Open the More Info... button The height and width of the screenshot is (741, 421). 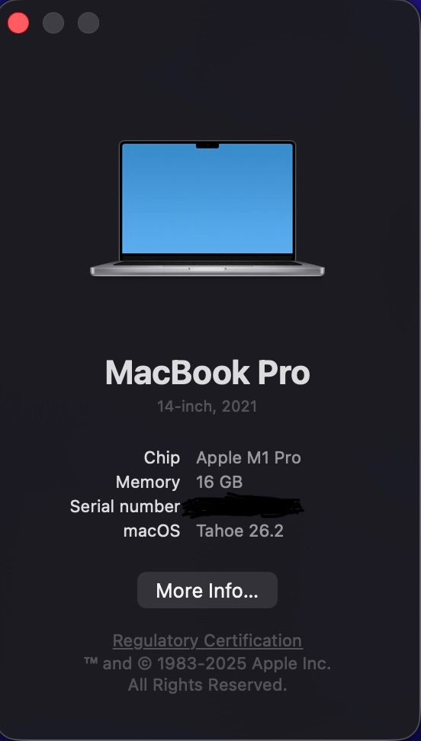(x=207, y=590)
